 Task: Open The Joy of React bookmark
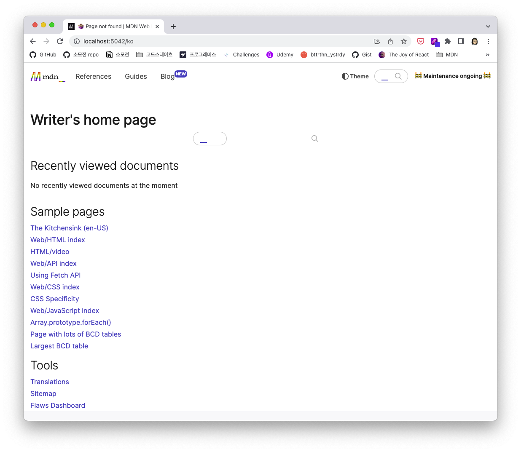click(x=404, y=55)
